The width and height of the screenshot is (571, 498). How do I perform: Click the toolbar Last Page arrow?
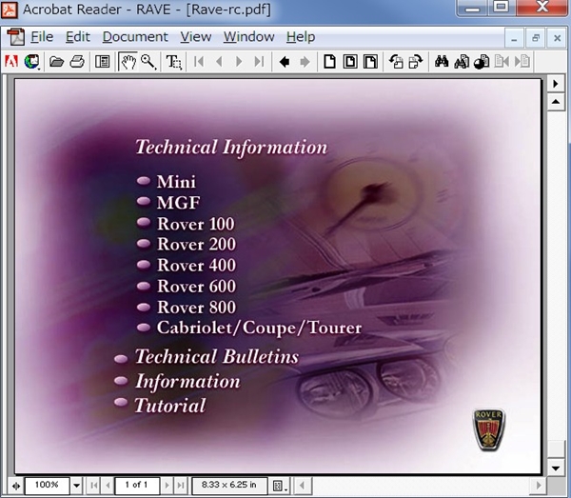pyautogui.click(x=259, y=61)
